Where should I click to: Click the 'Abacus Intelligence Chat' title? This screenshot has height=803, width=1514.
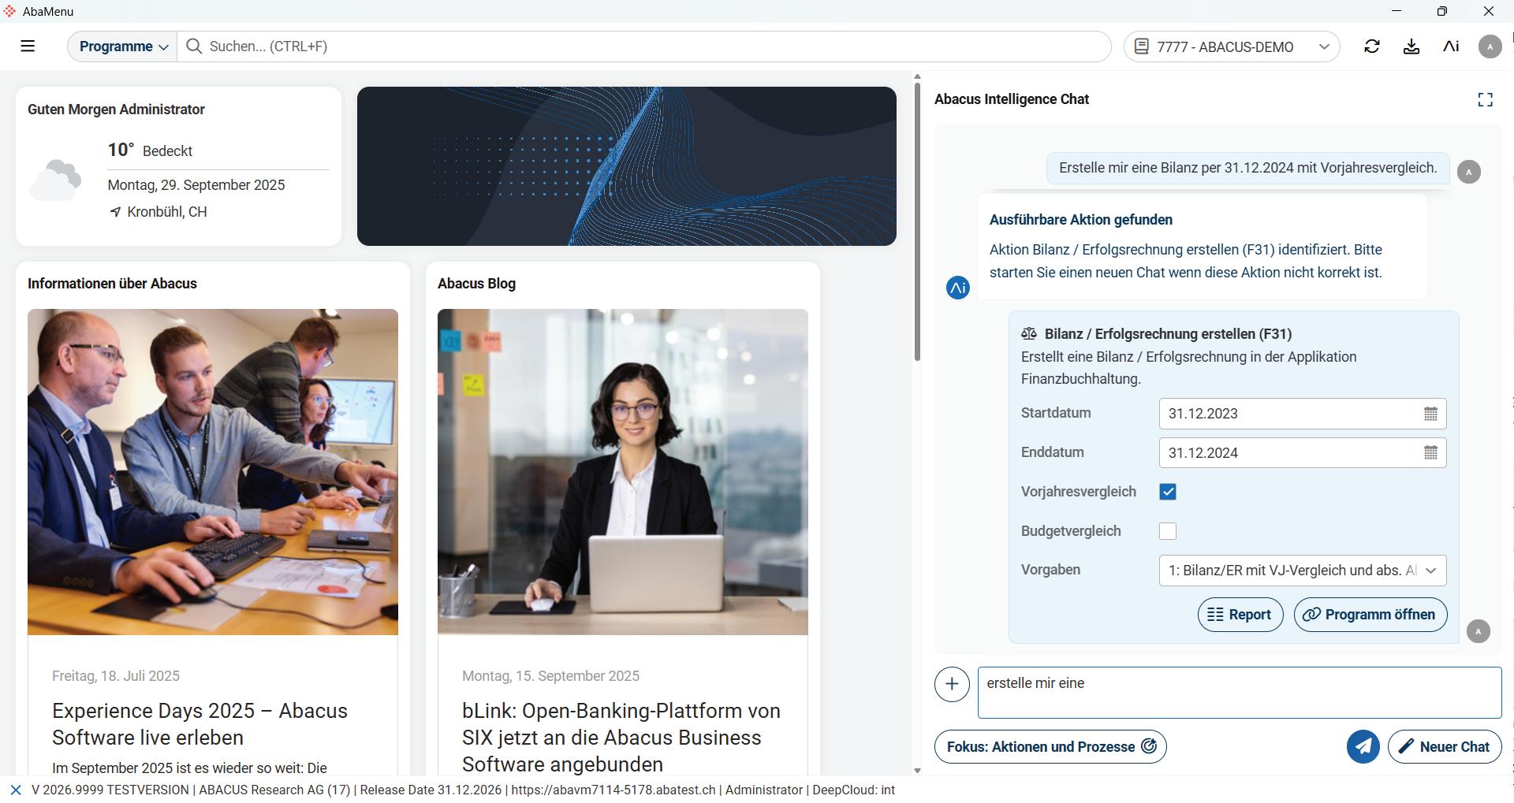[1012, 99]
